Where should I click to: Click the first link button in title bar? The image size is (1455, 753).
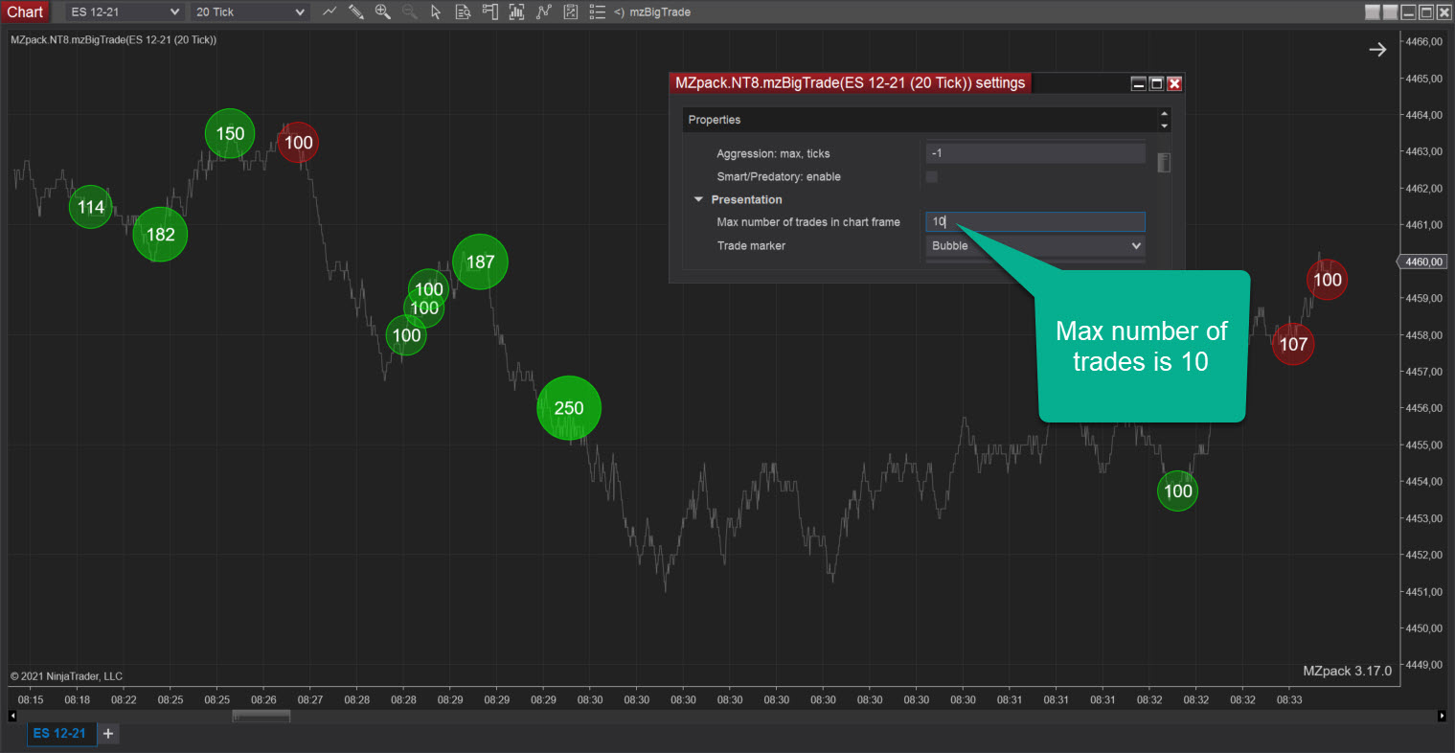pyautogui.click(x=1373, y=11)
